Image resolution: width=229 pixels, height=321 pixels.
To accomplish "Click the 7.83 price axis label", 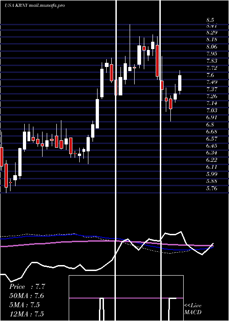I will [x=212, y=61].
